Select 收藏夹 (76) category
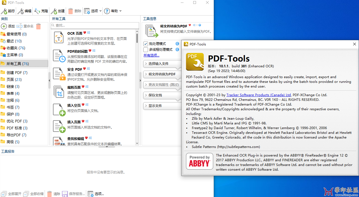Screen dimensions: 359x197 (x=24, y=48)
